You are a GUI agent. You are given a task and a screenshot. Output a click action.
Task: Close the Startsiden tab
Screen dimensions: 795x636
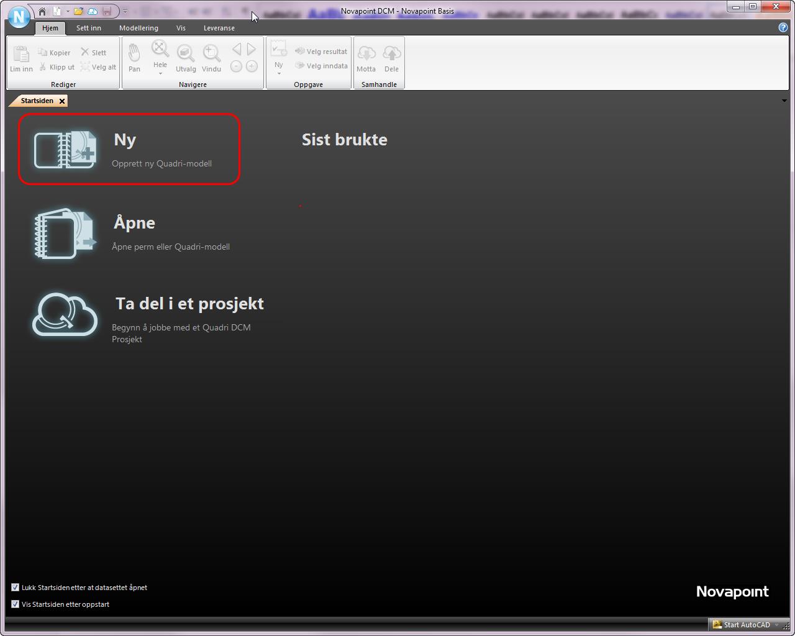(62, 101)
